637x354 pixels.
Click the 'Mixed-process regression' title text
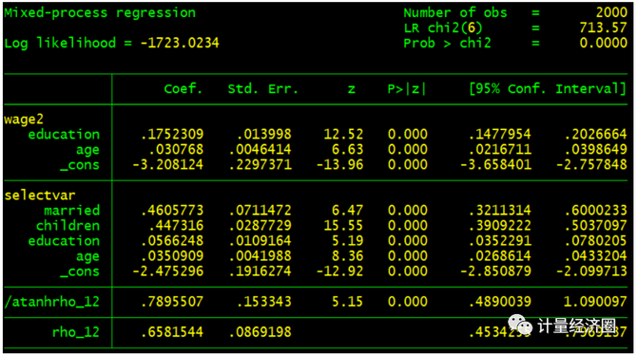pos(100,13)
